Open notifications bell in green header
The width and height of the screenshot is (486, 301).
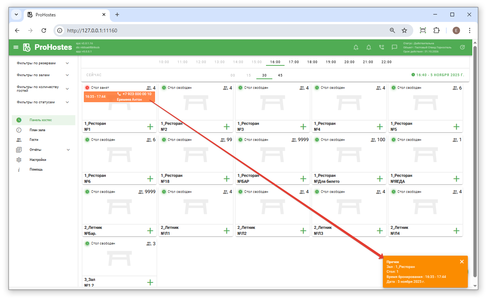tap(369, 47)
